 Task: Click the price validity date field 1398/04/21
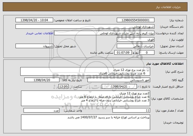[x=119, y=87]
